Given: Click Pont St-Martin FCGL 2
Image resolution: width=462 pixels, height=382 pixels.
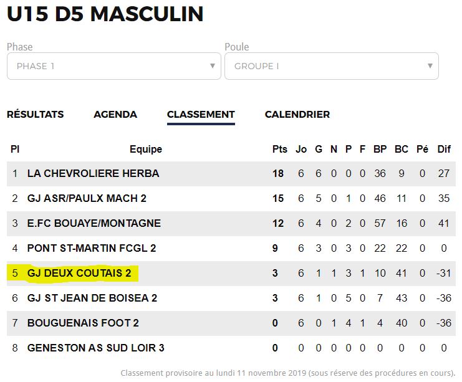Looking at the screenshot, I should 92,248.
